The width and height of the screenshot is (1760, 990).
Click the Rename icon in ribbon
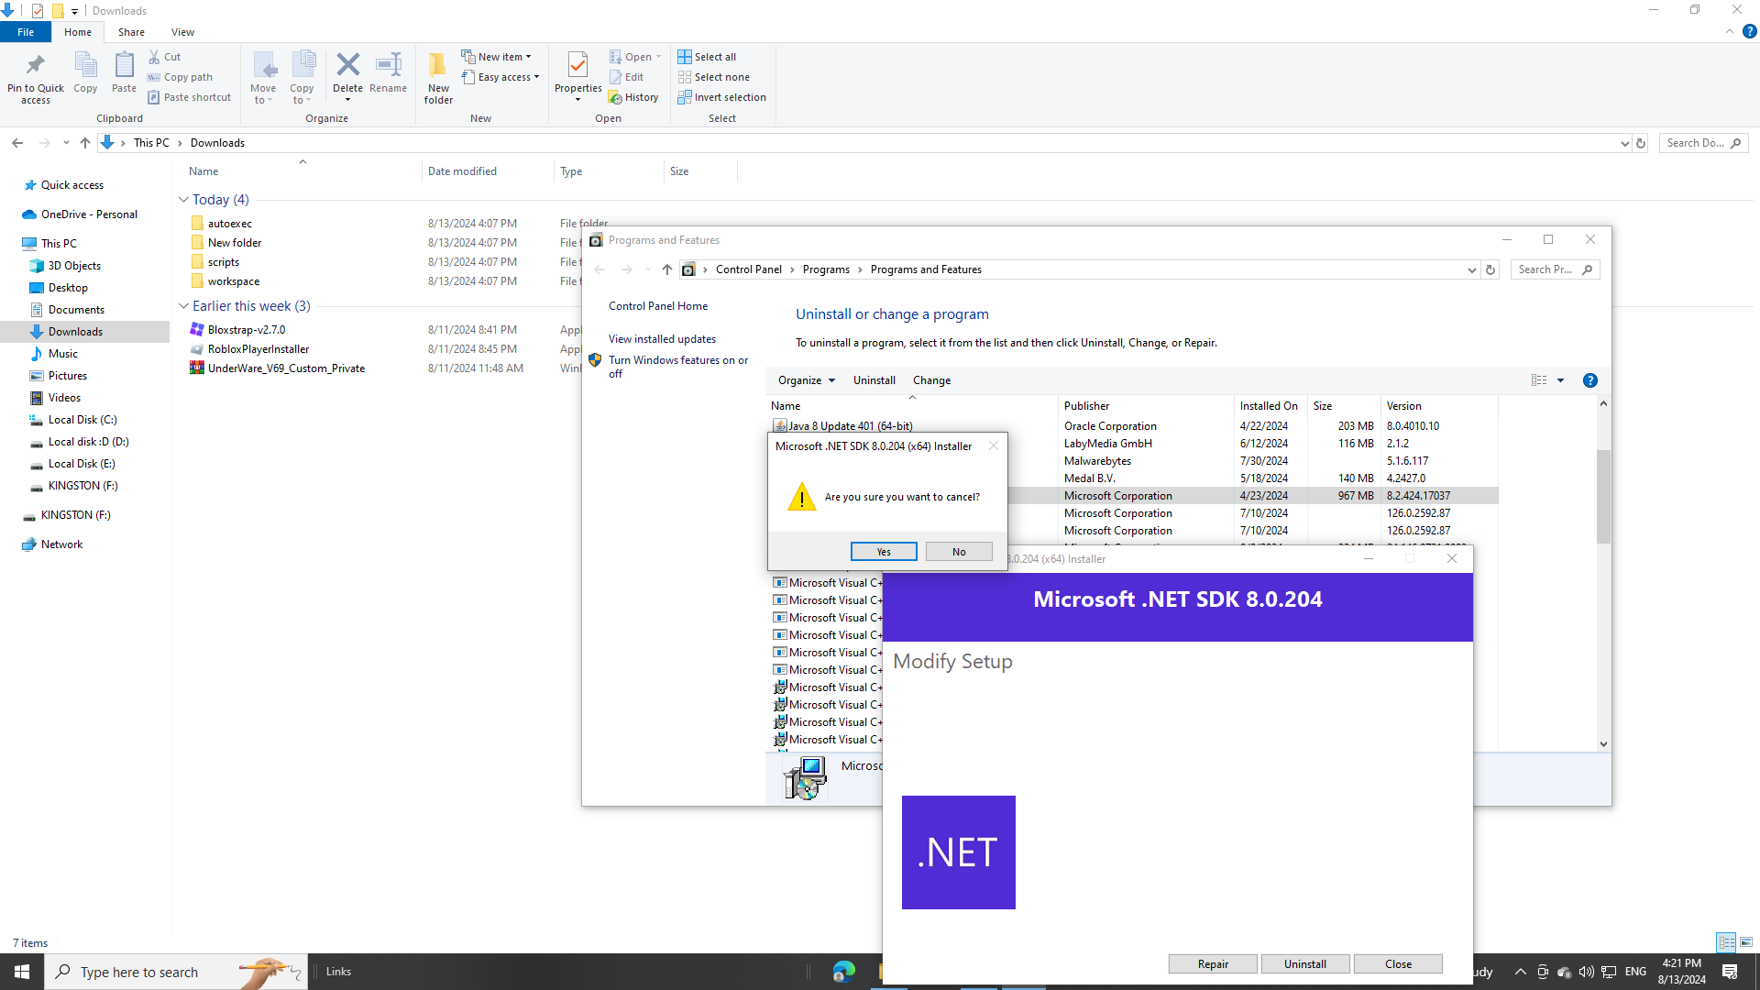(388, 66)
